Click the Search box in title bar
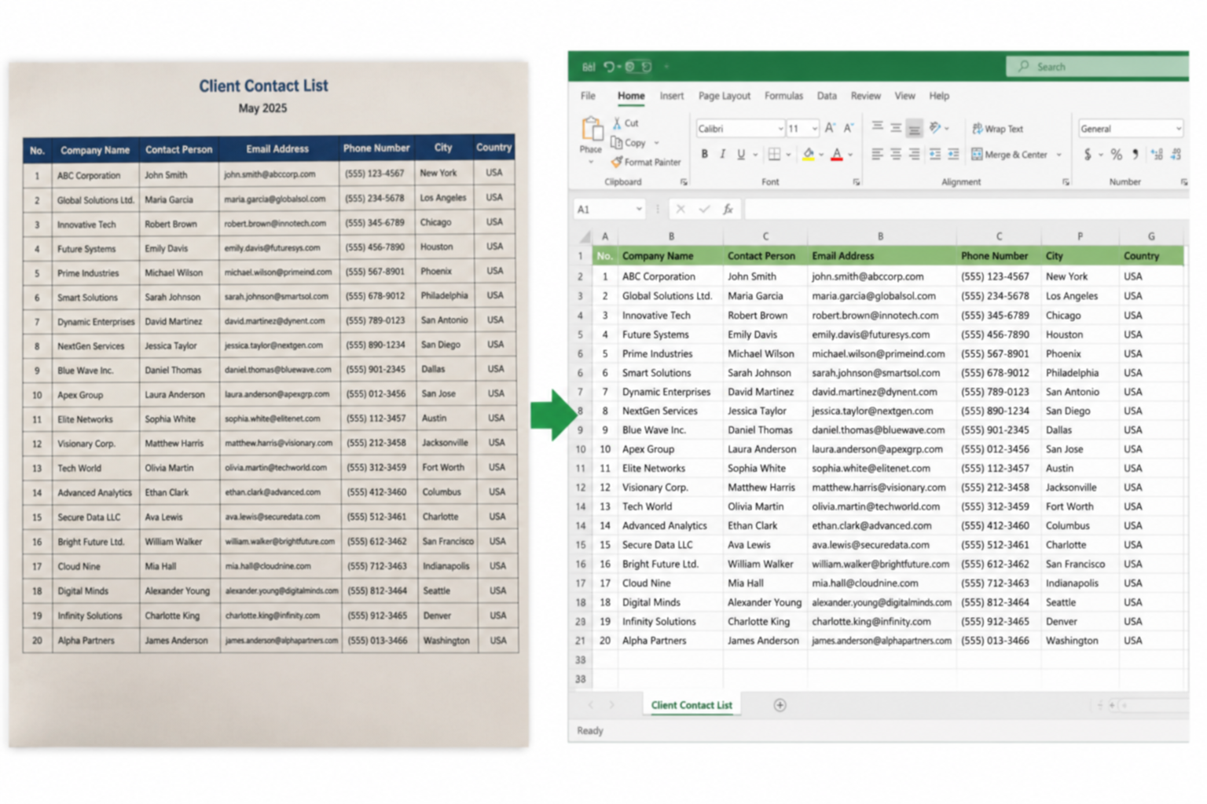The height and width of the screenshot is (804, 1207). tap(1097, 67)
